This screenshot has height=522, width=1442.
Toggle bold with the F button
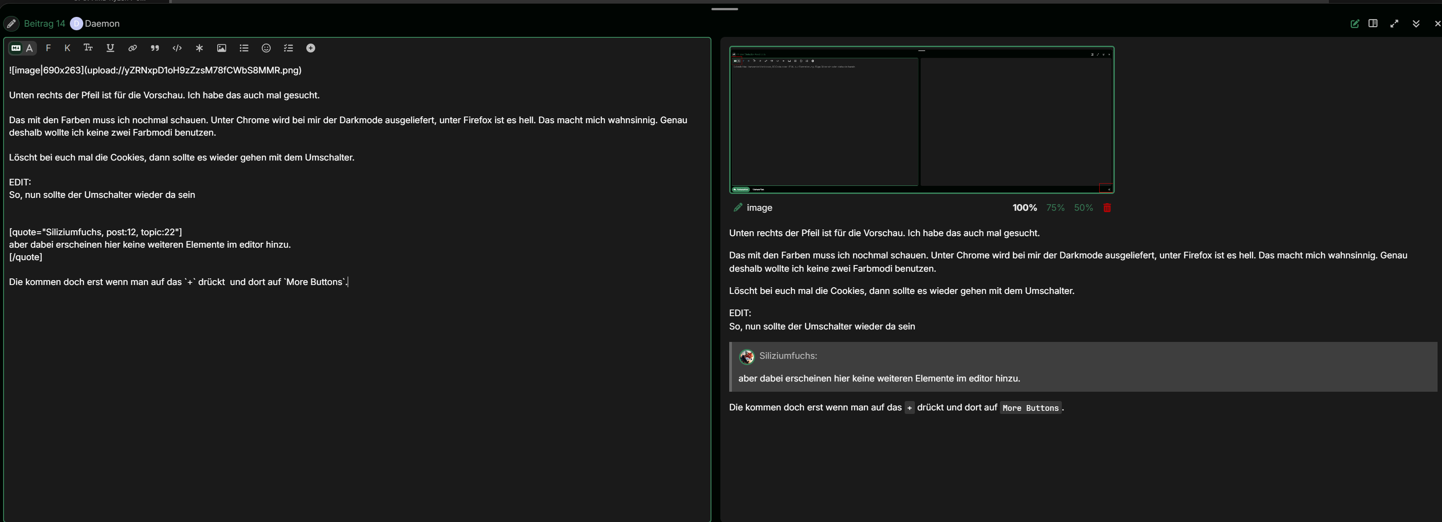[x=48, y=48]
